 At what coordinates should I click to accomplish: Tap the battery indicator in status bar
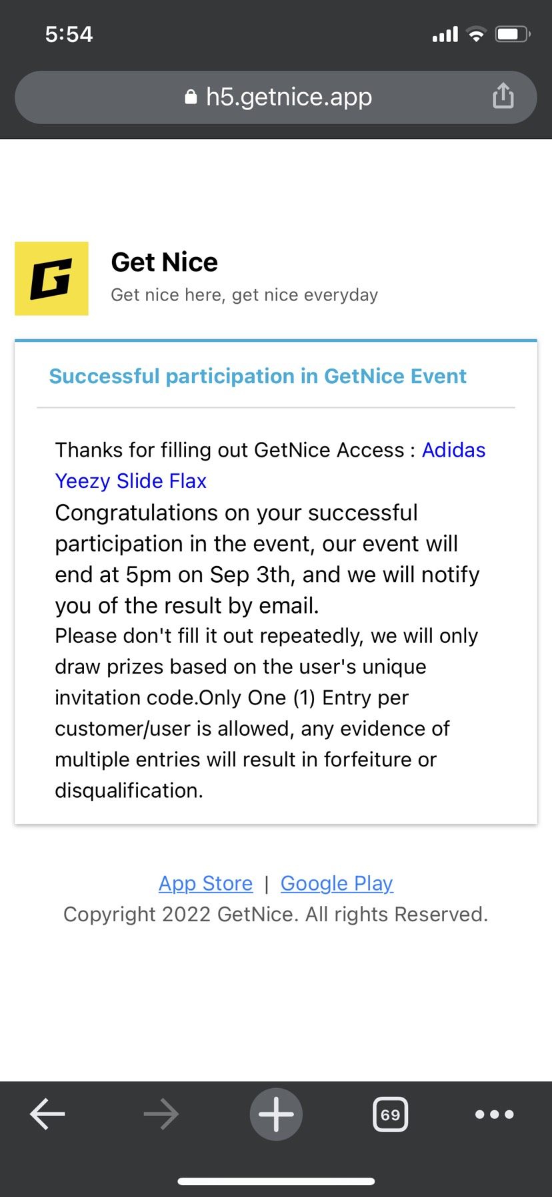(512, 34)
